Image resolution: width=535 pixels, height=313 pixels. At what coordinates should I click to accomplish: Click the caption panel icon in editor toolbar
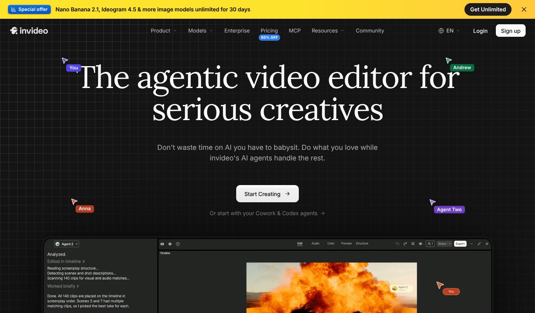(162, 244)
